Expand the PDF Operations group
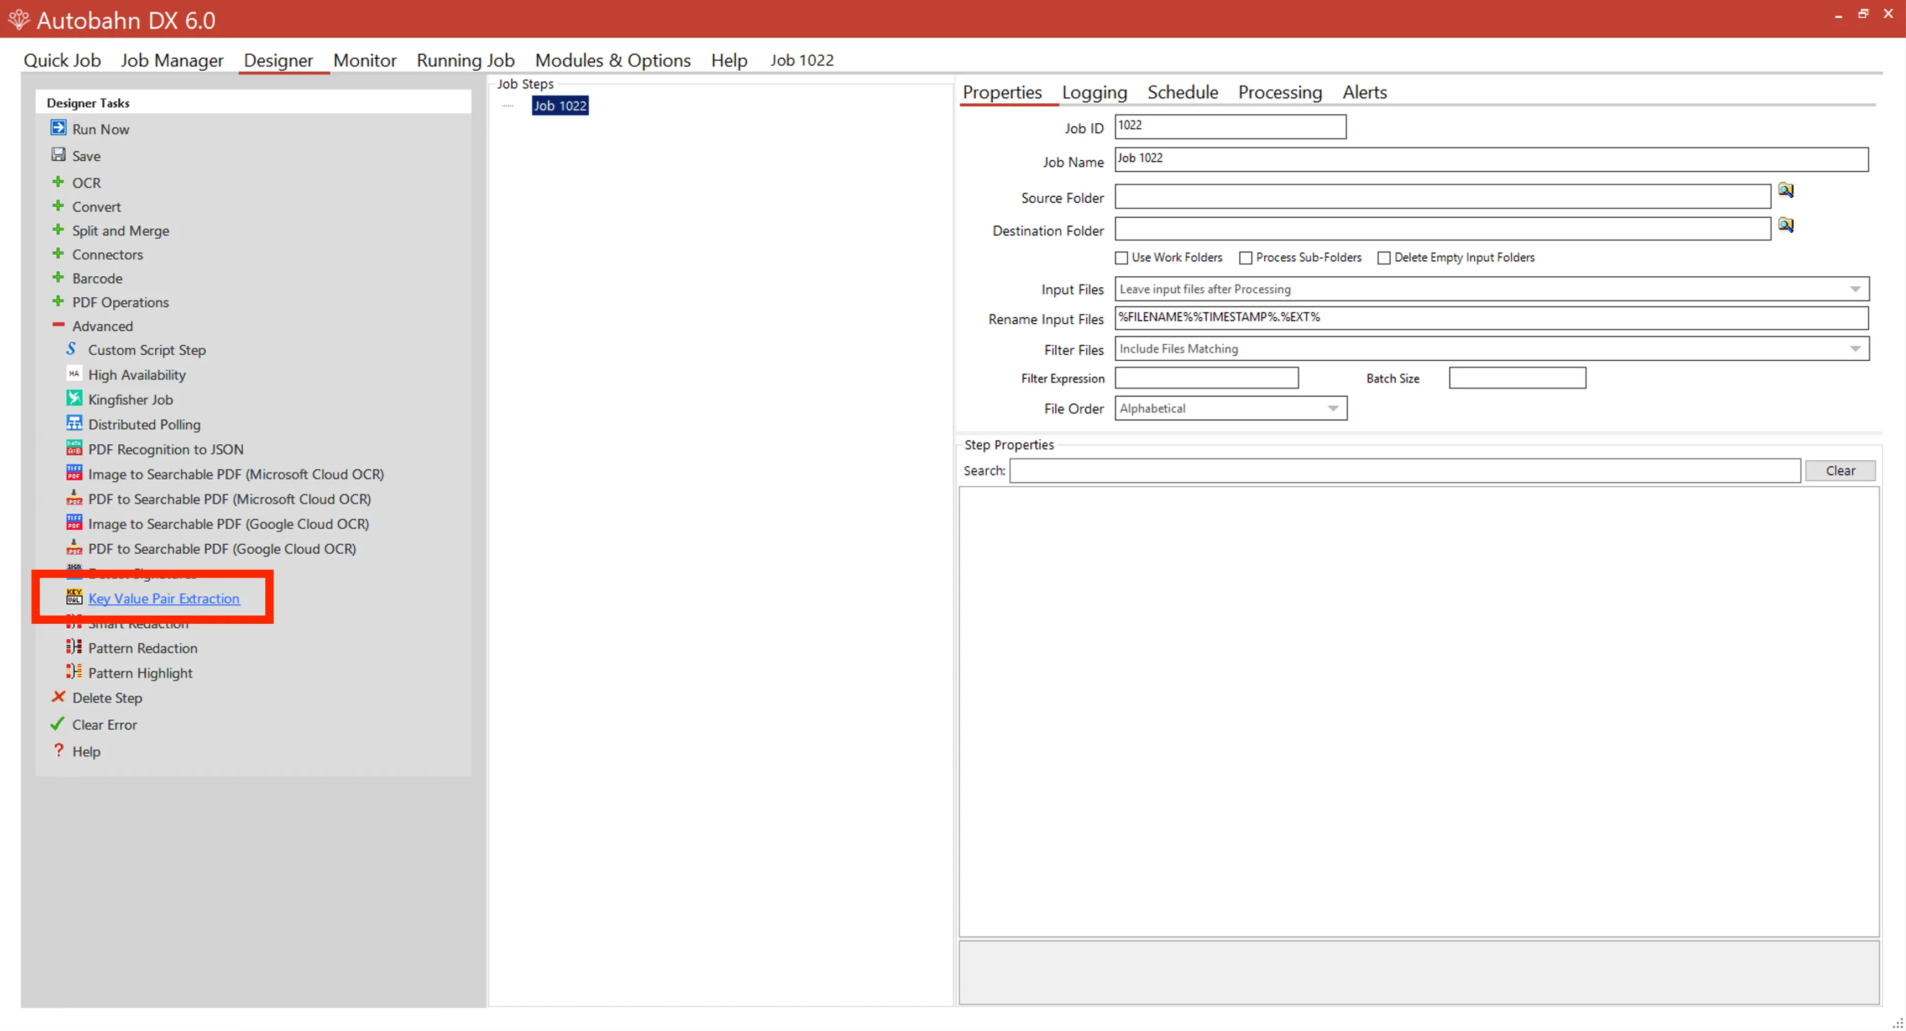 click(x=57, y=301)
